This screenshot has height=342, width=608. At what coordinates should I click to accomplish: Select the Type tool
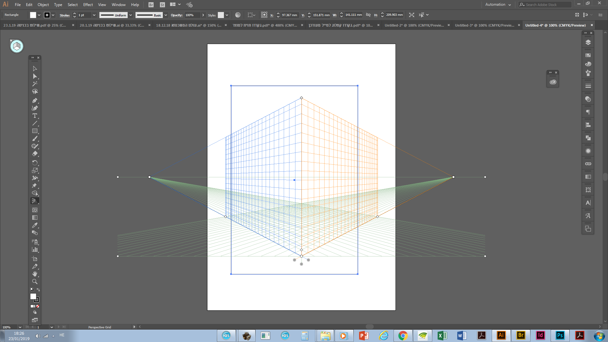pos(35,116)
